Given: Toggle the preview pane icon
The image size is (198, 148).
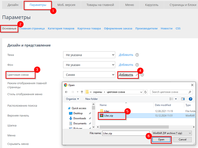Looking at the screenshot, I should (x=183, y=99).
